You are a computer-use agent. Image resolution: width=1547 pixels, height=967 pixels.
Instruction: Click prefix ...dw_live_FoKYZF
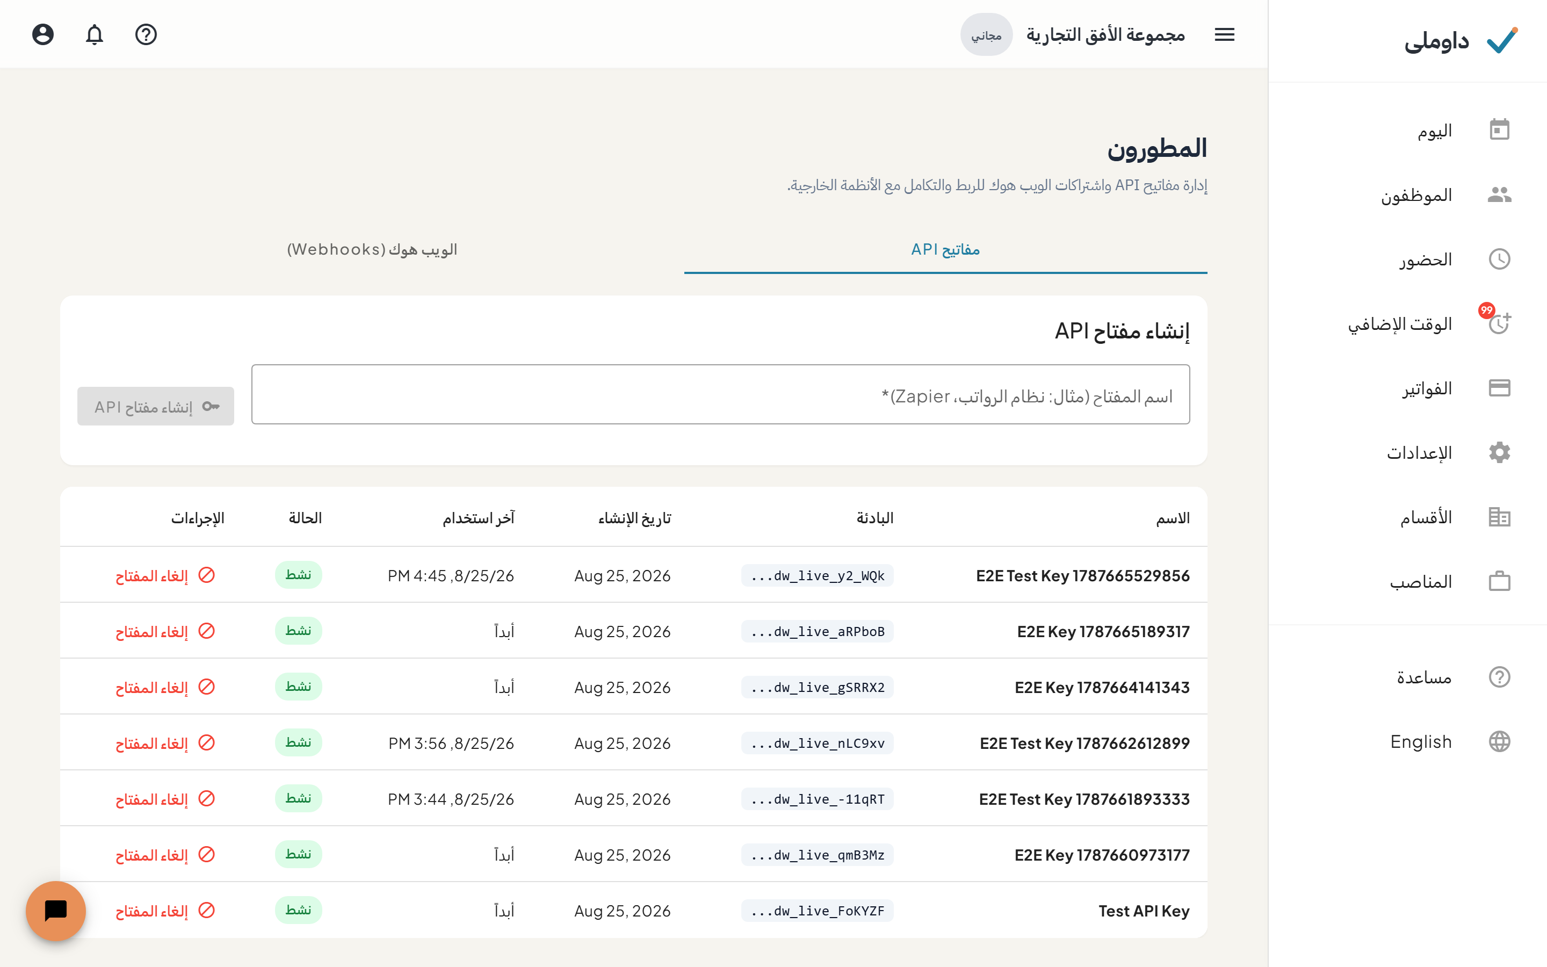tap(818, 911)
